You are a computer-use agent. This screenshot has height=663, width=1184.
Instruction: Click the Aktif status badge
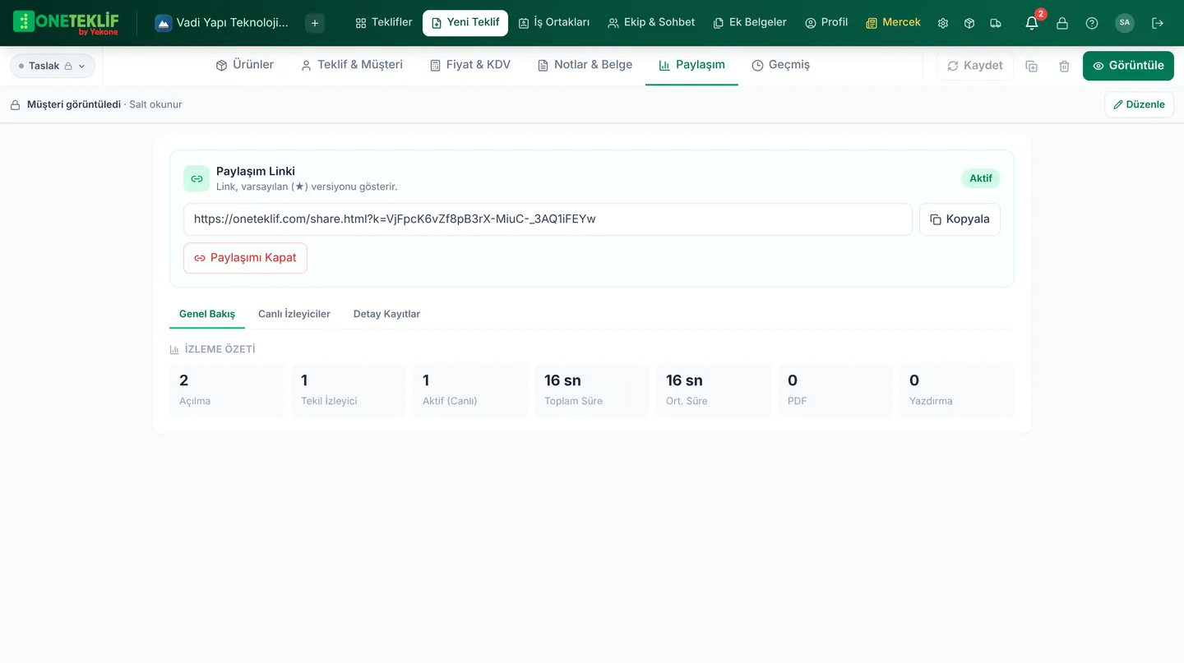click(x=981, y=178)
